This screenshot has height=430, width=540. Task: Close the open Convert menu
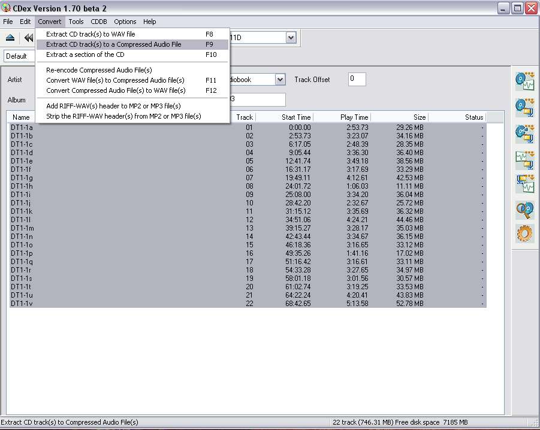click(x=50, y=22)
